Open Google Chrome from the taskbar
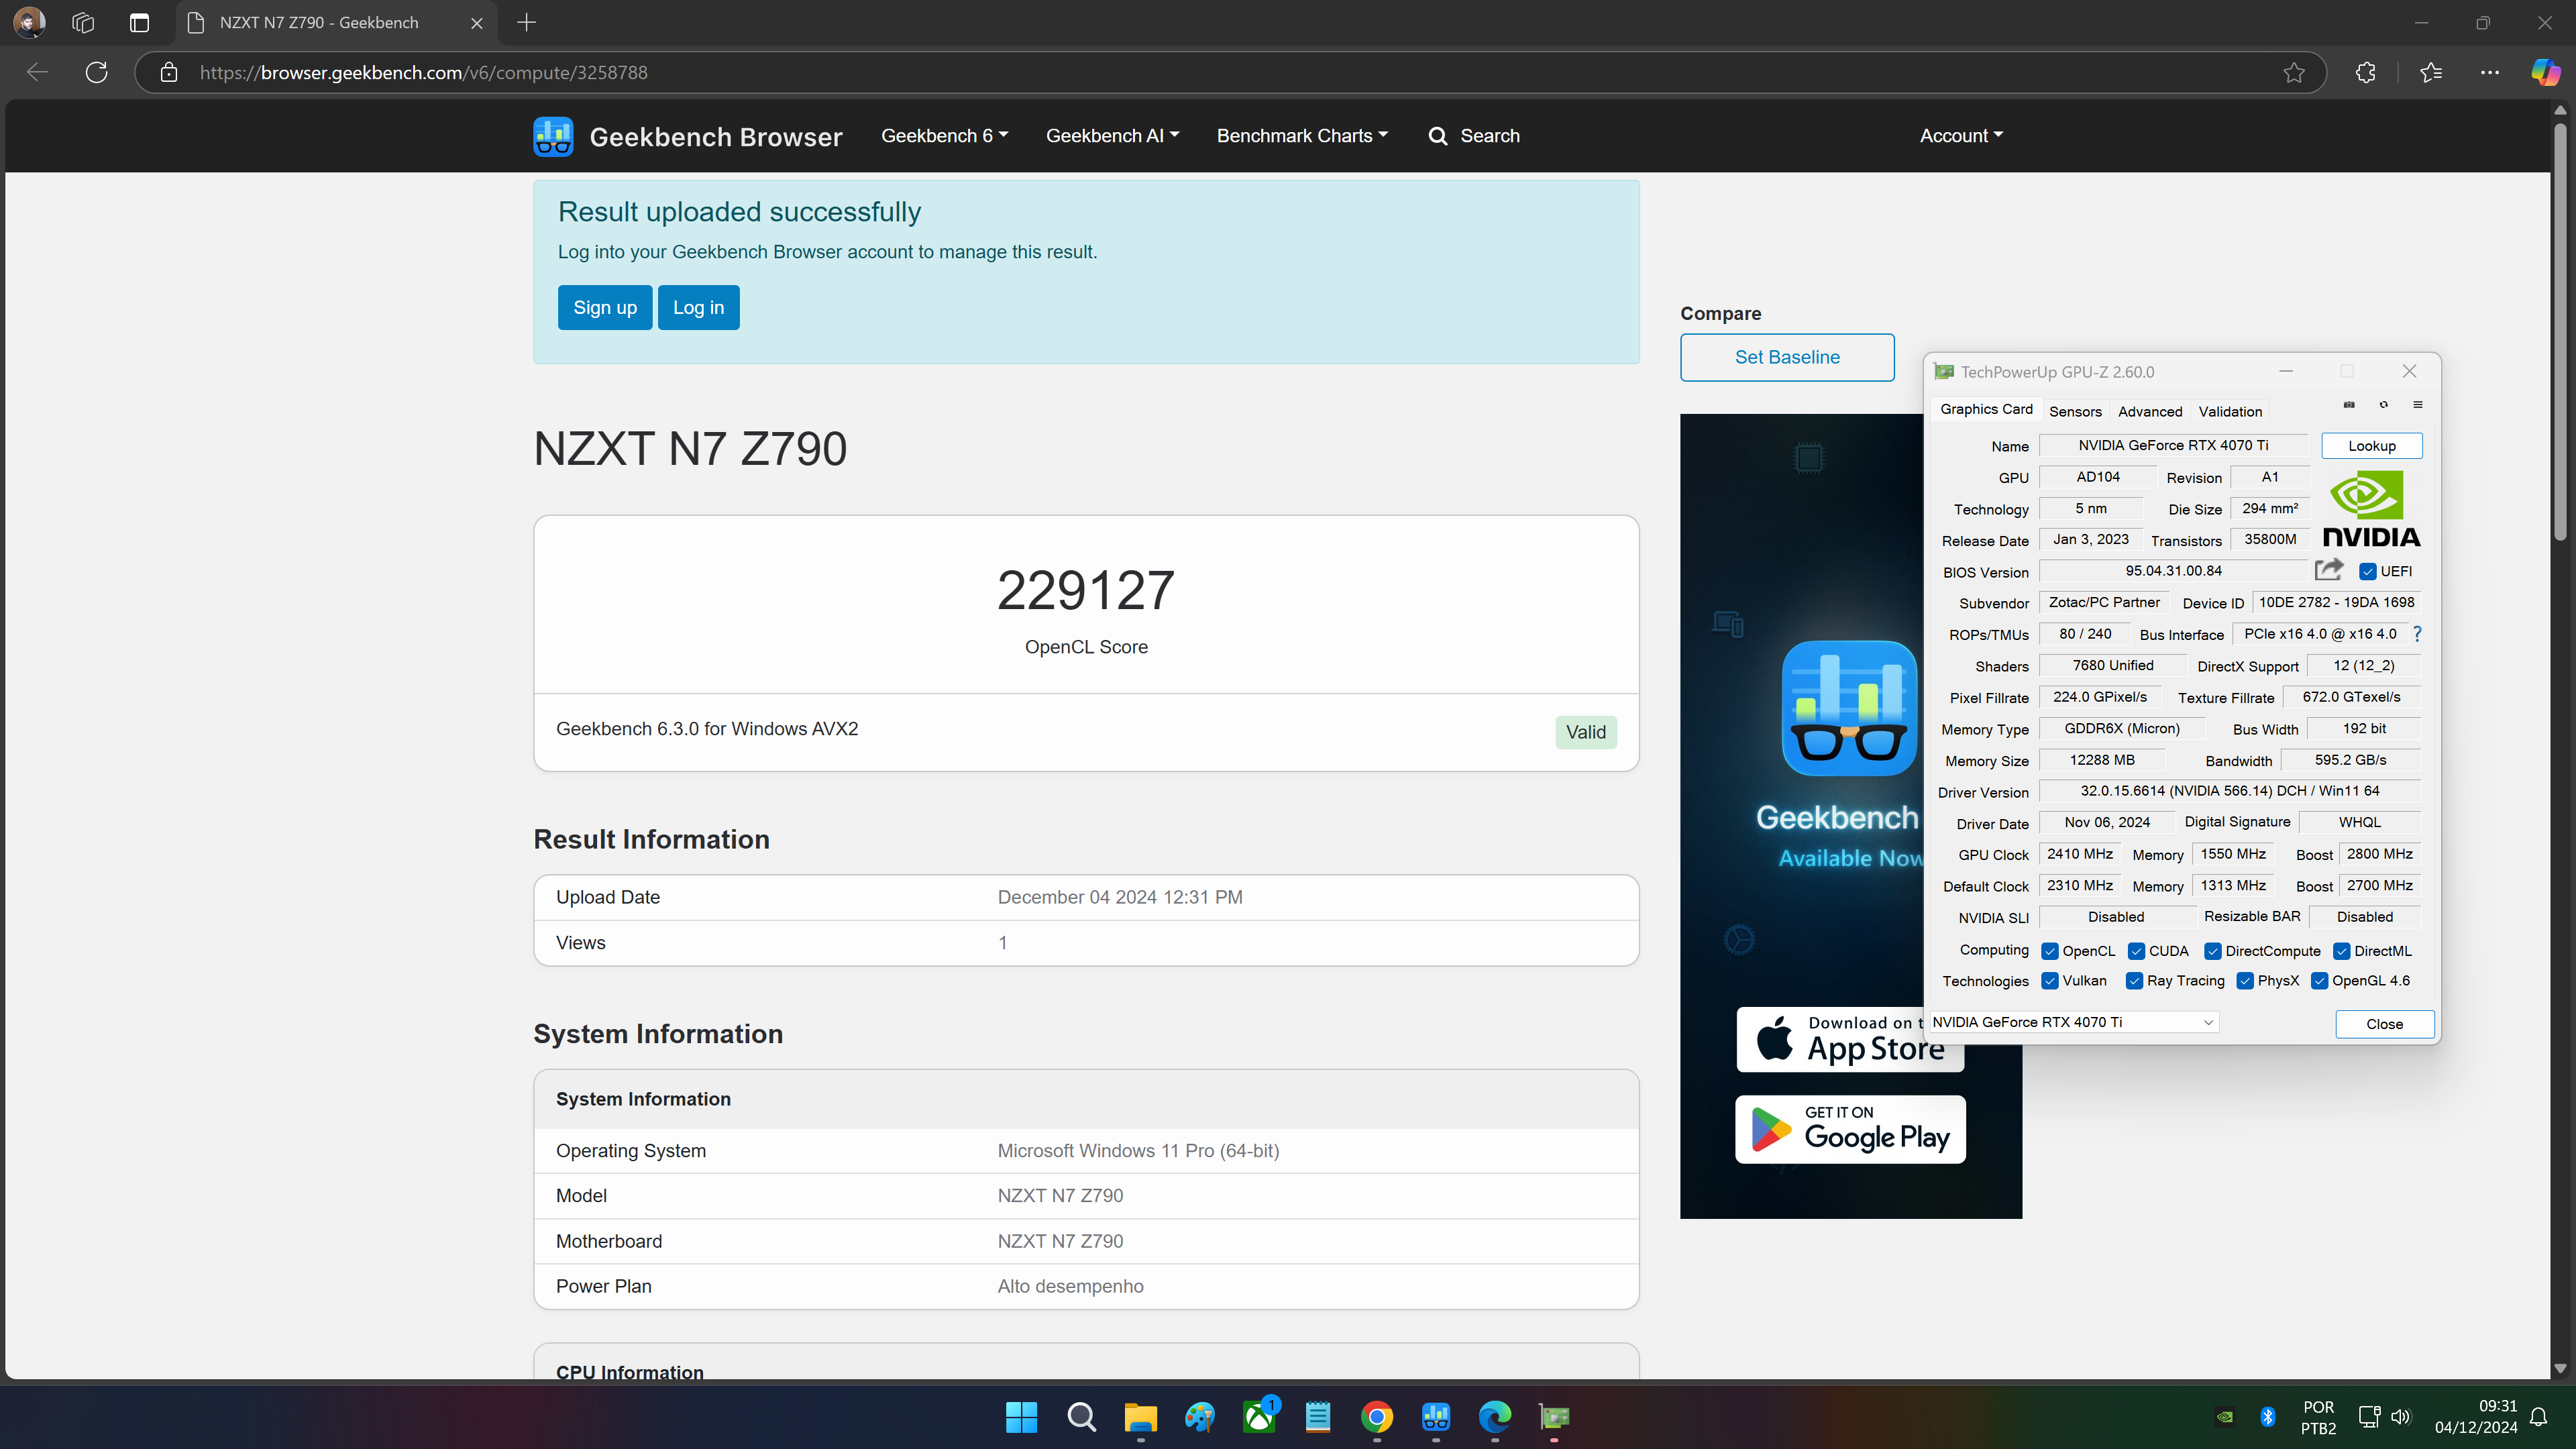 (x=1377, y=1417)
